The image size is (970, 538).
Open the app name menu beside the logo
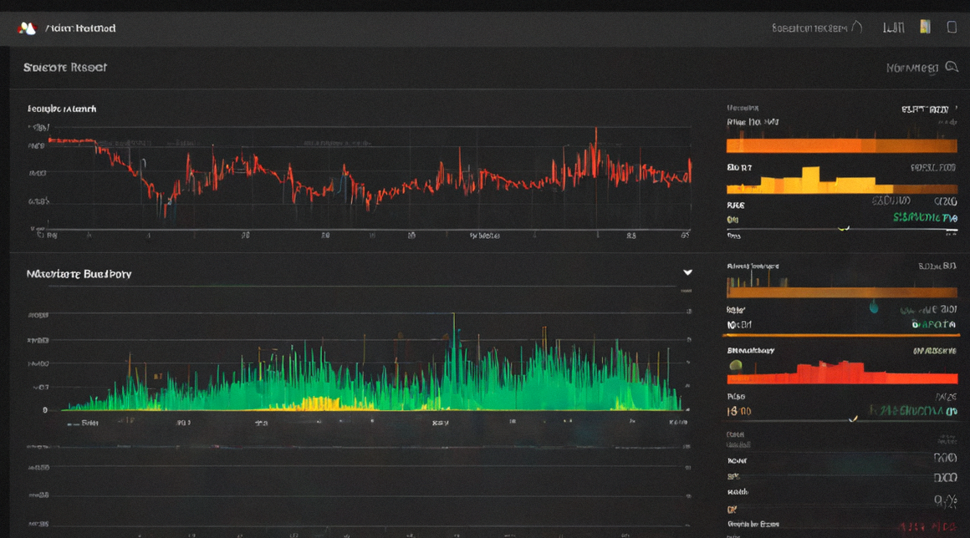pyautogui.click(x=80, y=28)
